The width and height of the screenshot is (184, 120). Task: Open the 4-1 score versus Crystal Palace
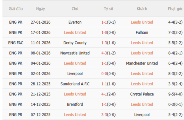105,94
